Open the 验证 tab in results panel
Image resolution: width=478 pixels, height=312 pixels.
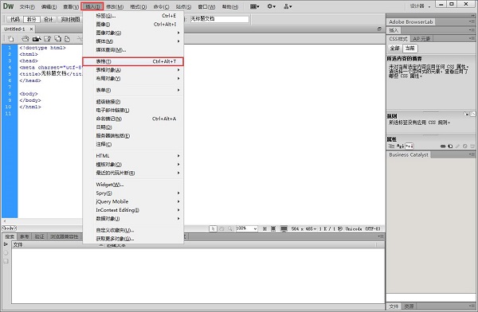point(40,236)
